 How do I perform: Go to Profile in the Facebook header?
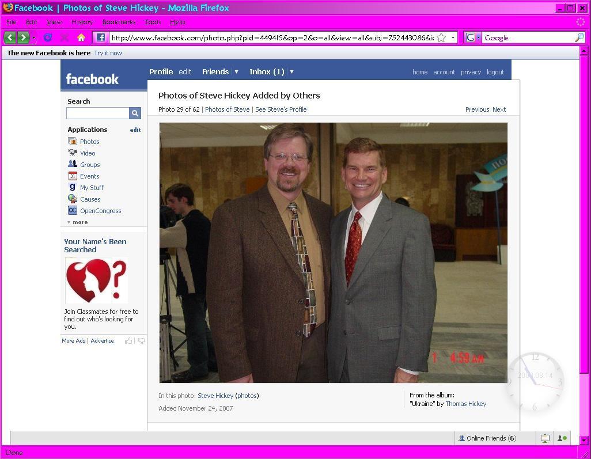point(161,71)
